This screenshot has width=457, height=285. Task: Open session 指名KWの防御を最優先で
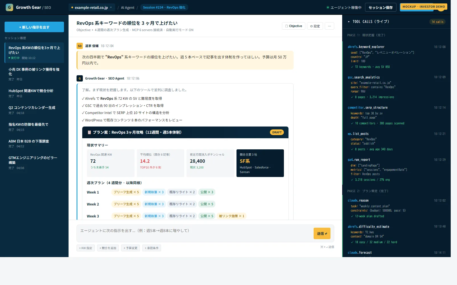pyautogui.click(x=34, y=127)
